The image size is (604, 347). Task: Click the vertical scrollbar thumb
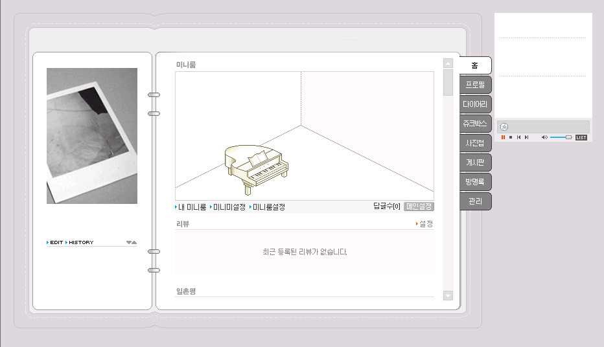point(448,82)
